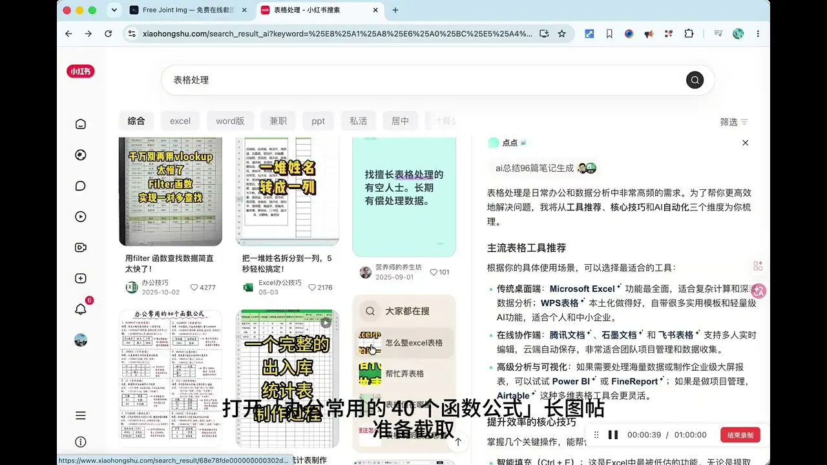The height and width of the screenshot is (465, 827).
Task: Click the blue arrow extension icon
Action: point(589,34)
